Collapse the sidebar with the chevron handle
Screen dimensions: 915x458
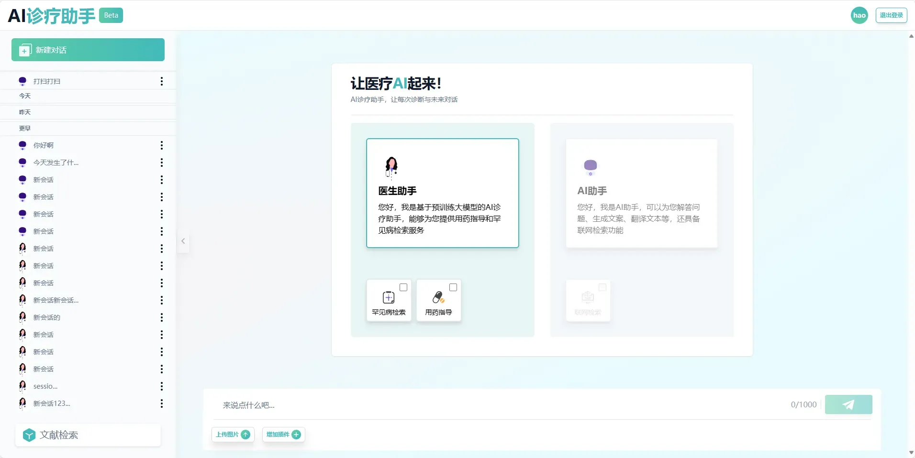pos(183,241)
